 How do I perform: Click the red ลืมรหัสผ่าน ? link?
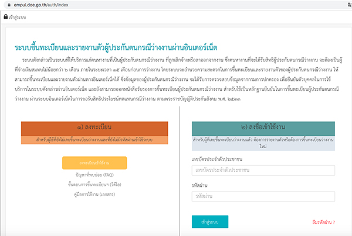click(323, 222)
